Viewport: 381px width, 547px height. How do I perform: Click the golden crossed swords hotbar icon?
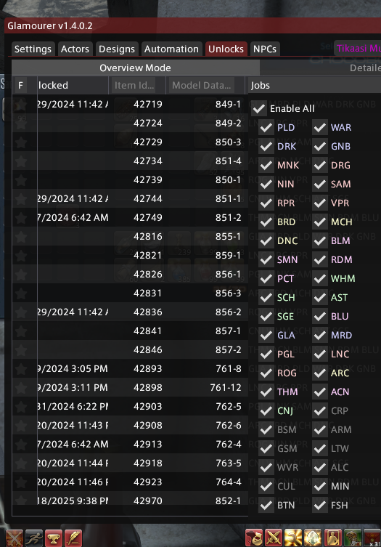(274, 538)
